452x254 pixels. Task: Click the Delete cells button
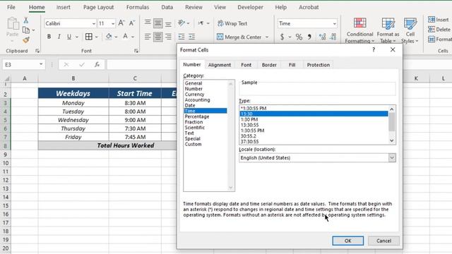[439, 30]
